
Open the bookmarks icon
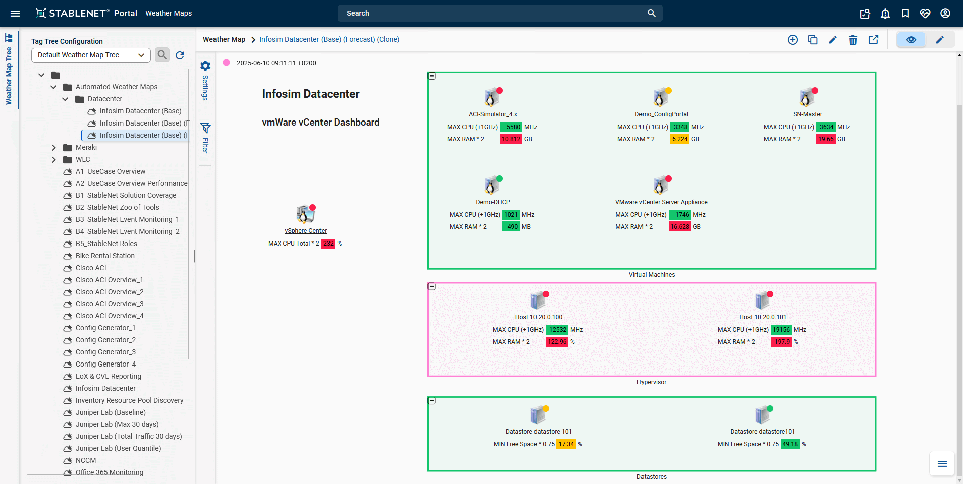pyautogui.click(x=905, y=14)
